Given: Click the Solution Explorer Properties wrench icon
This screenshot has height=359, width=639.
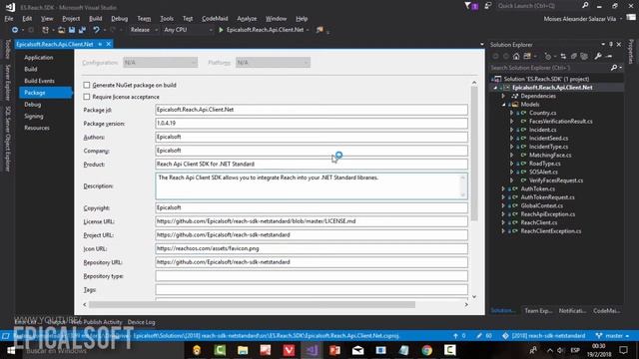Looking at the screenshot, I should point(598,56).
